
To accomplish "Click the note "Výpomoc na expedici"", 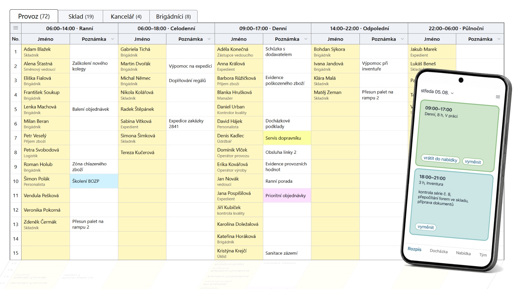I will tap(191, 66).
